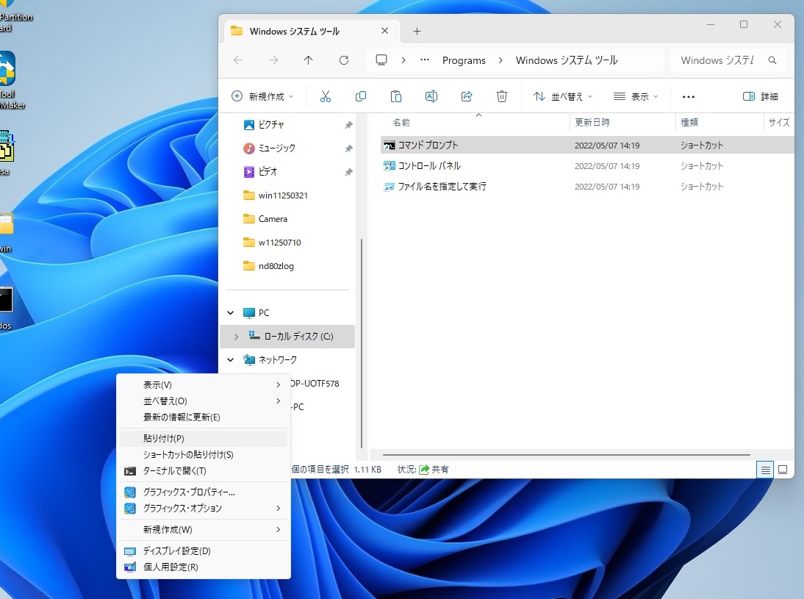Select the コマンド プロンプト shortcut icon
Screen dimensions: 804x599
point(390,145)
